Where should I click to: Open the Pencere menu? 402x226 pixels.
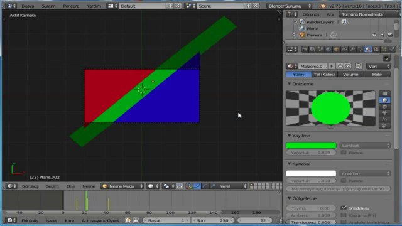[x=71, y=6]
